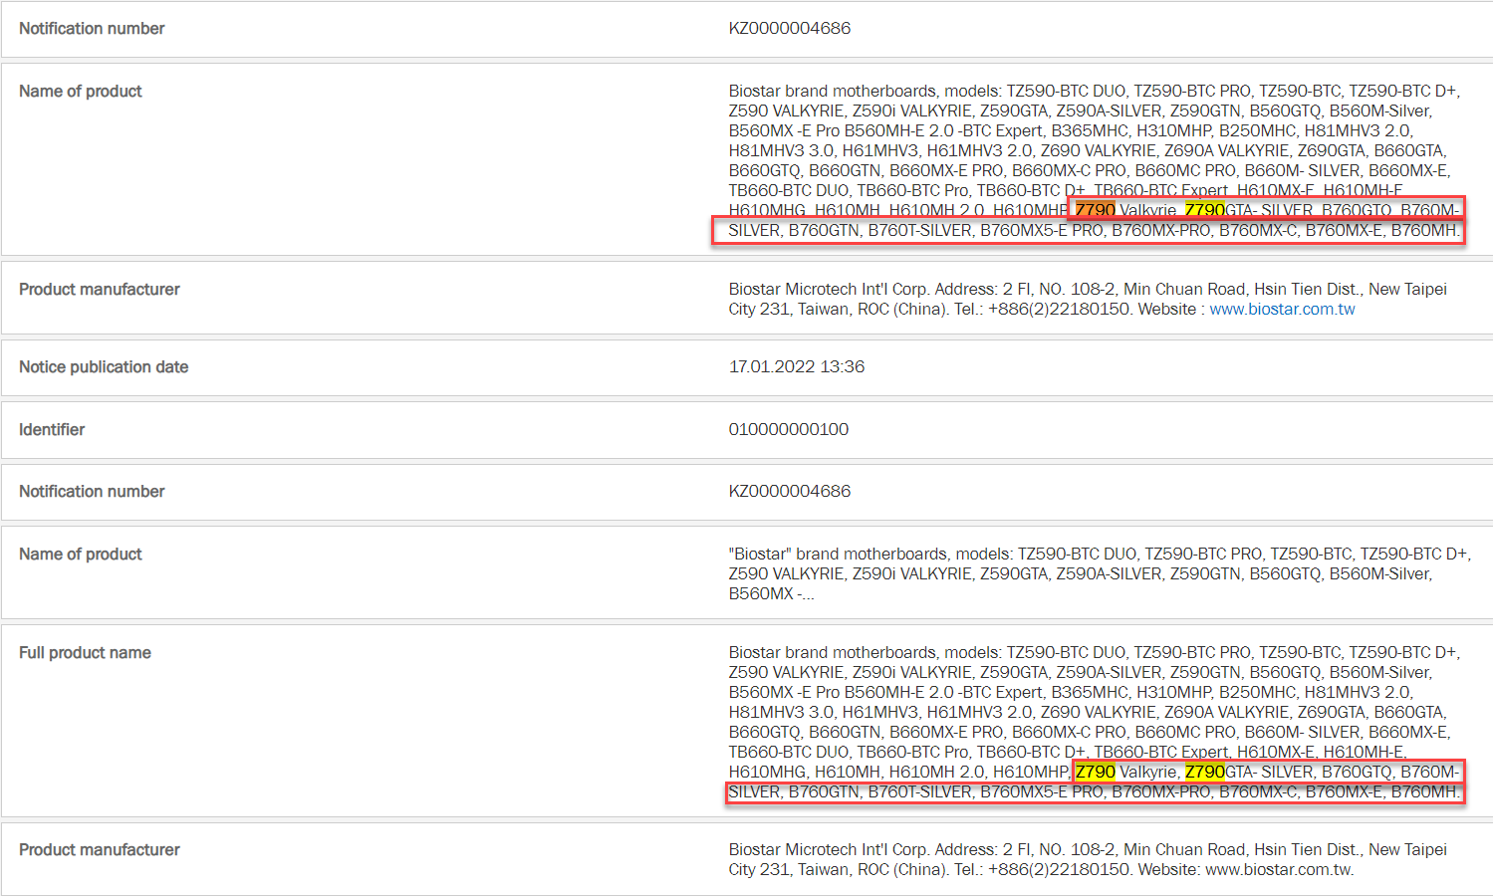This screenshot has width=1493, height=896.
Task: Select KZ0000004686 in the topmost row
Action: 790,28
